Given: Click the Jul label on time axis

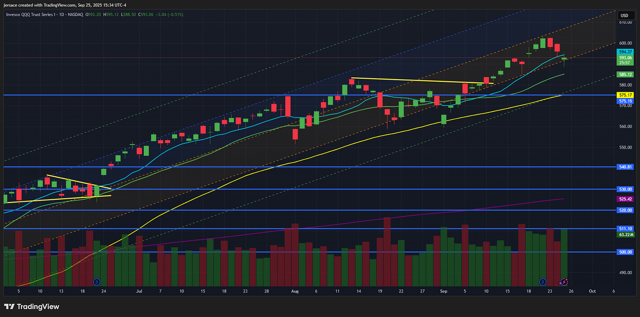Looking at the screenshot, I should point(139,291).
